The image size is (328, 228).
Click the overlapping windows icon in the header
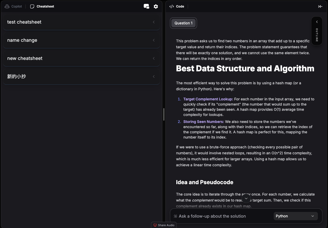tap(146, 6)
